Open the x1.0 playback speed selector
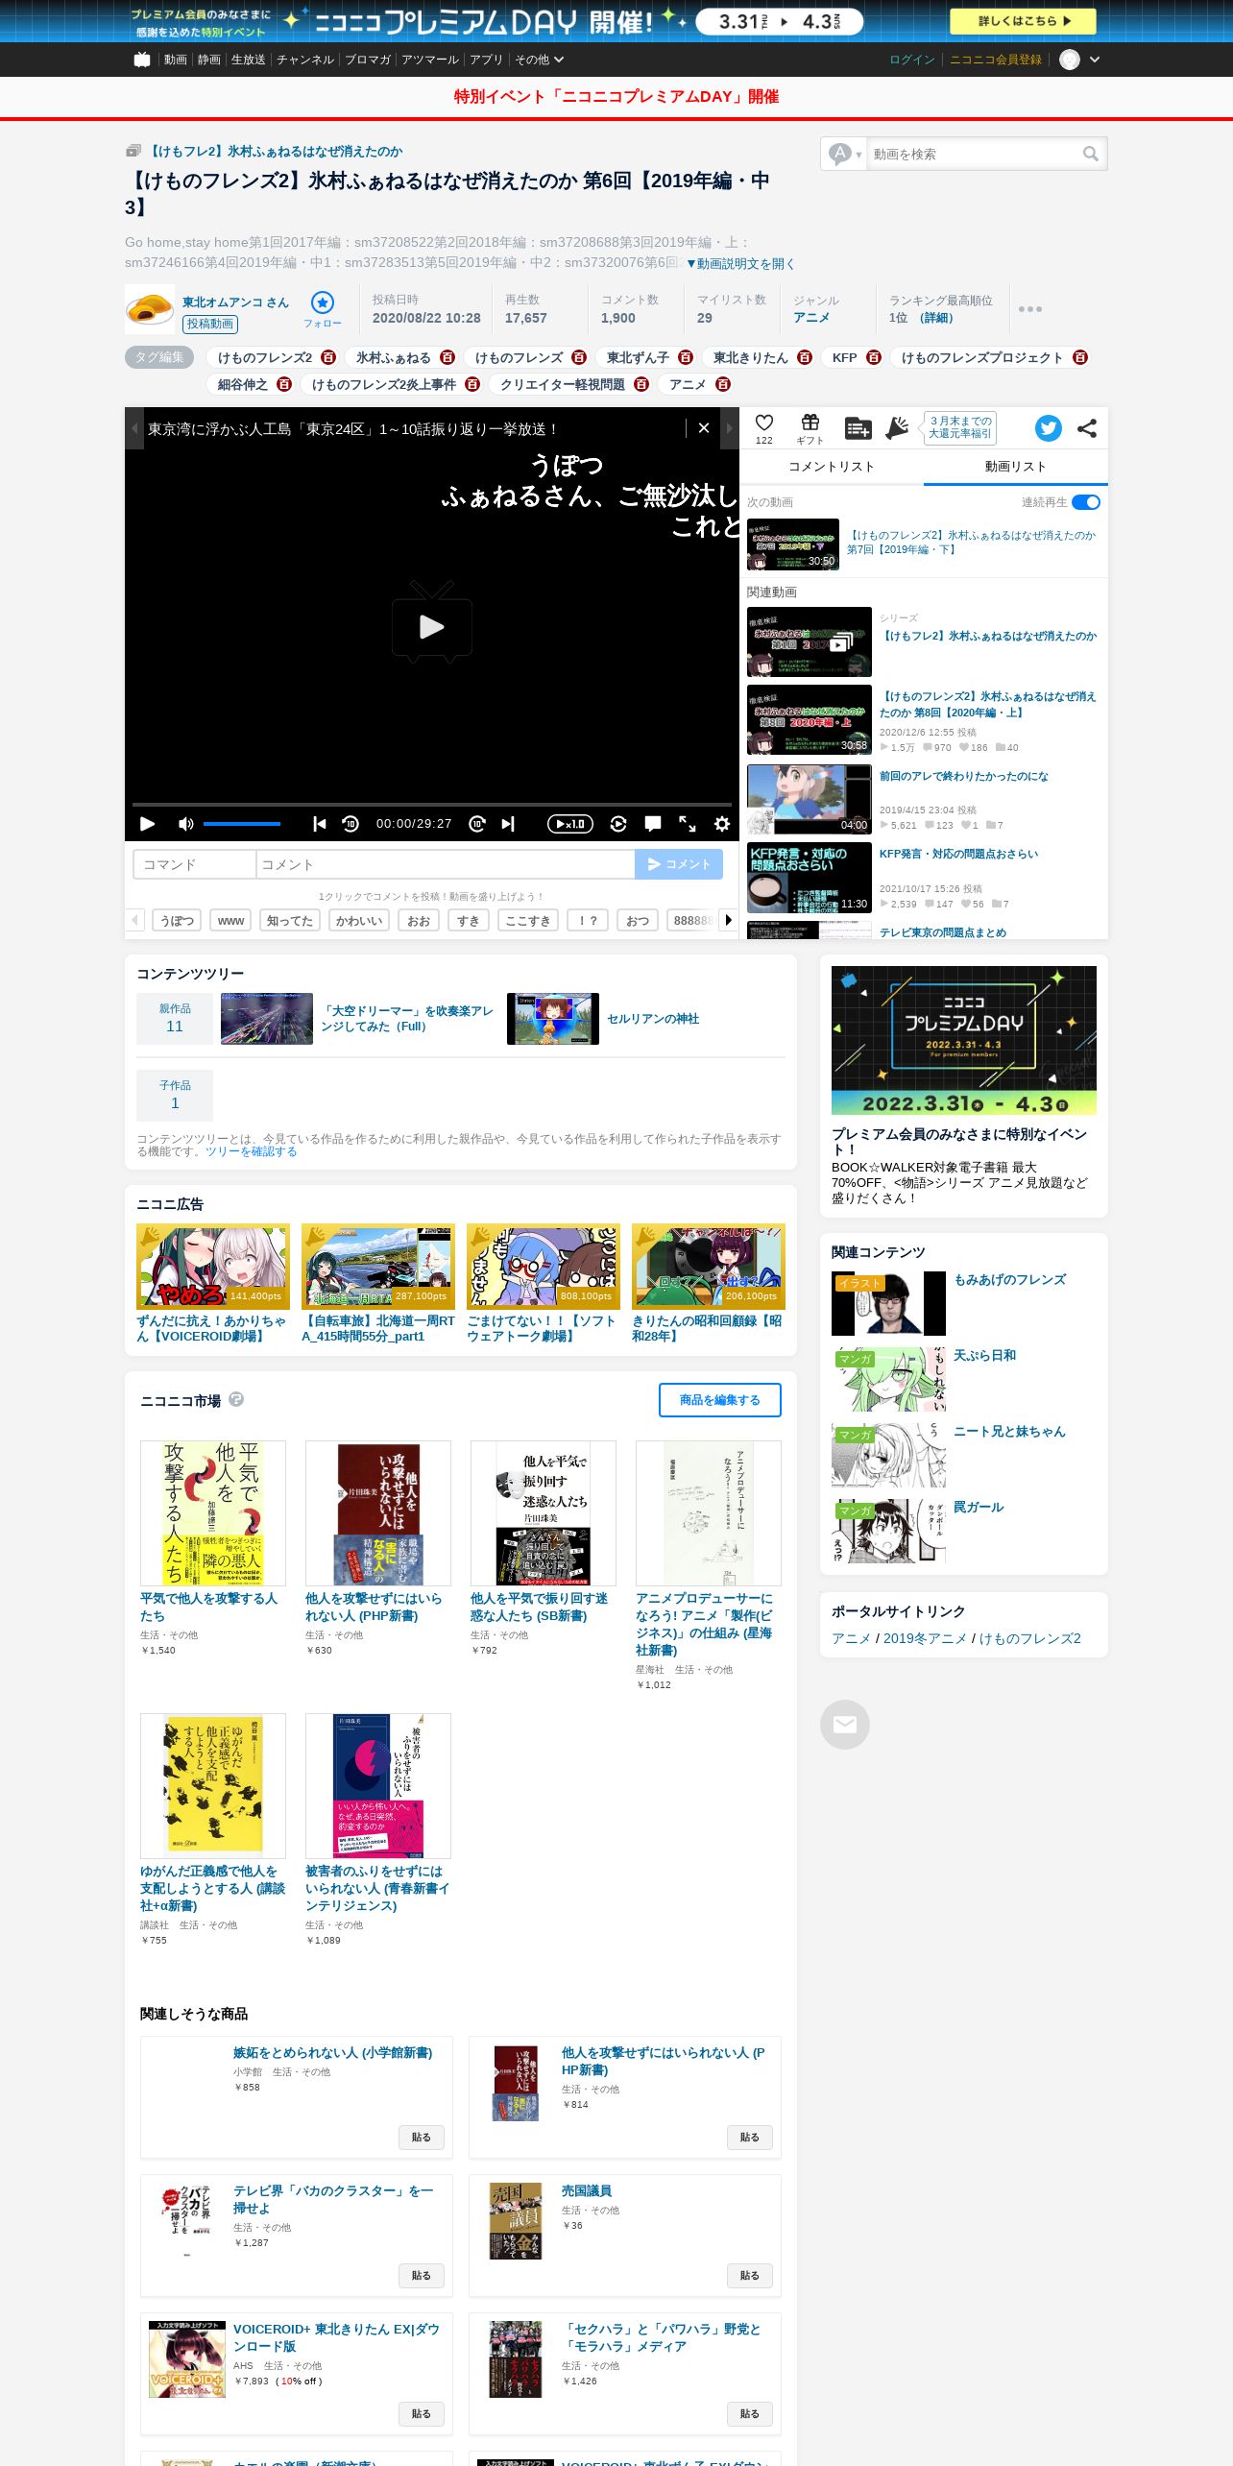The width and height of the screenshot is (1233, 2466). (x=570, y=824)
